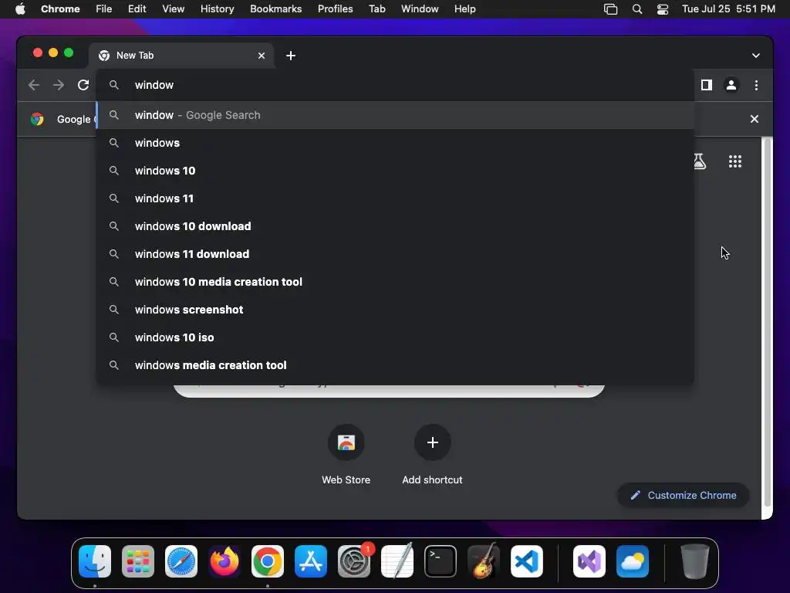The width and height of the screenshot is (790, 593).
Task: Open Control Center in menu bar
Action: 663,9
